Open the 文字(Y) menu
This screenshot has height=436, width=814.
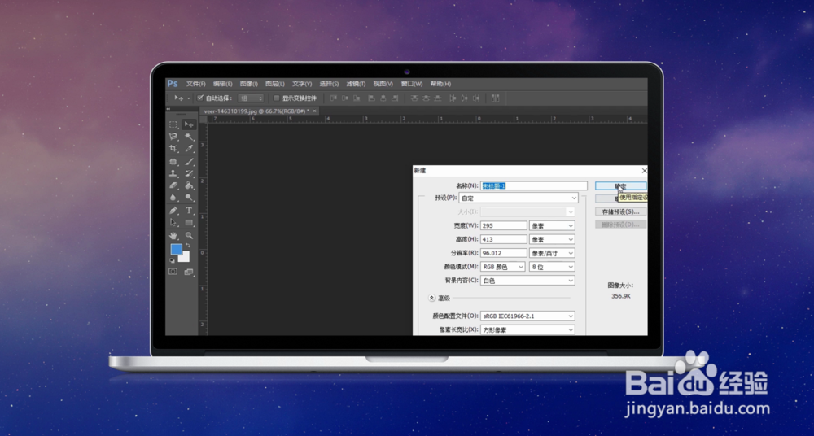tap(302, 84)
